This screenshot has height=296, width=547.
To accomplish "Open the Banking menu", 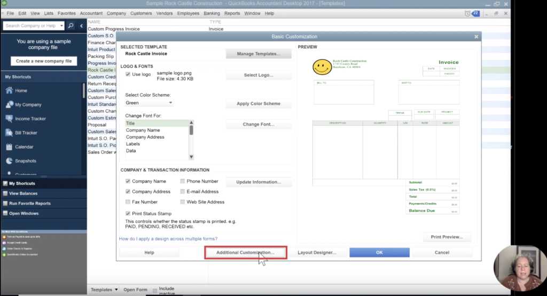I will pos(212,13).
